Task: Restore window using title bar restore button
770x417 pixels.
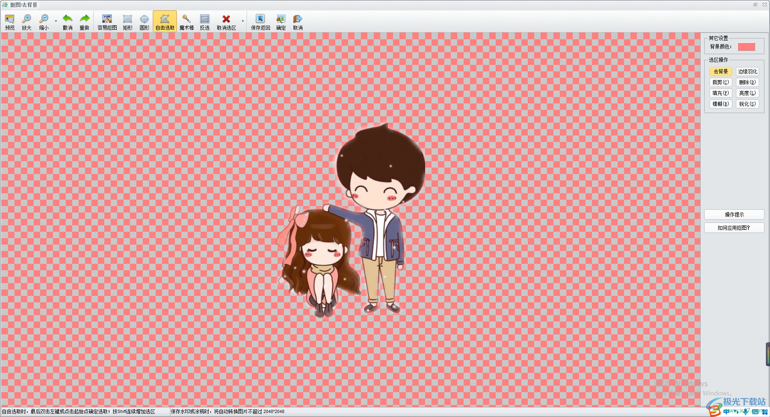Action: click(x=755, y=5)
